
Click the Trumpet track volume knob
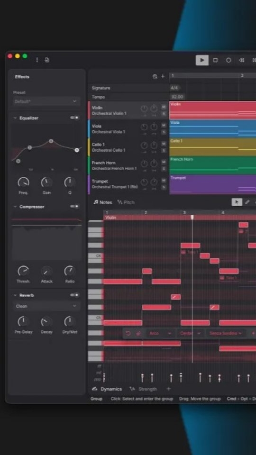(x=144, y=182)
